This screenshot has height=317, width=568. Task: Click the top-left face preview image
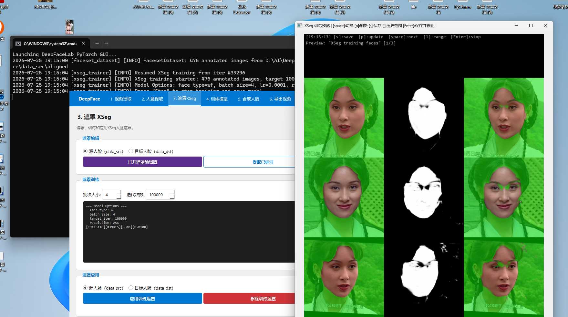click(344, 118)
